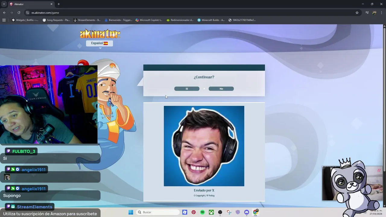Open the Bienvenido - Trigger bookmark
This screenshot has width=386, height=217.
(x=119, y=20)
